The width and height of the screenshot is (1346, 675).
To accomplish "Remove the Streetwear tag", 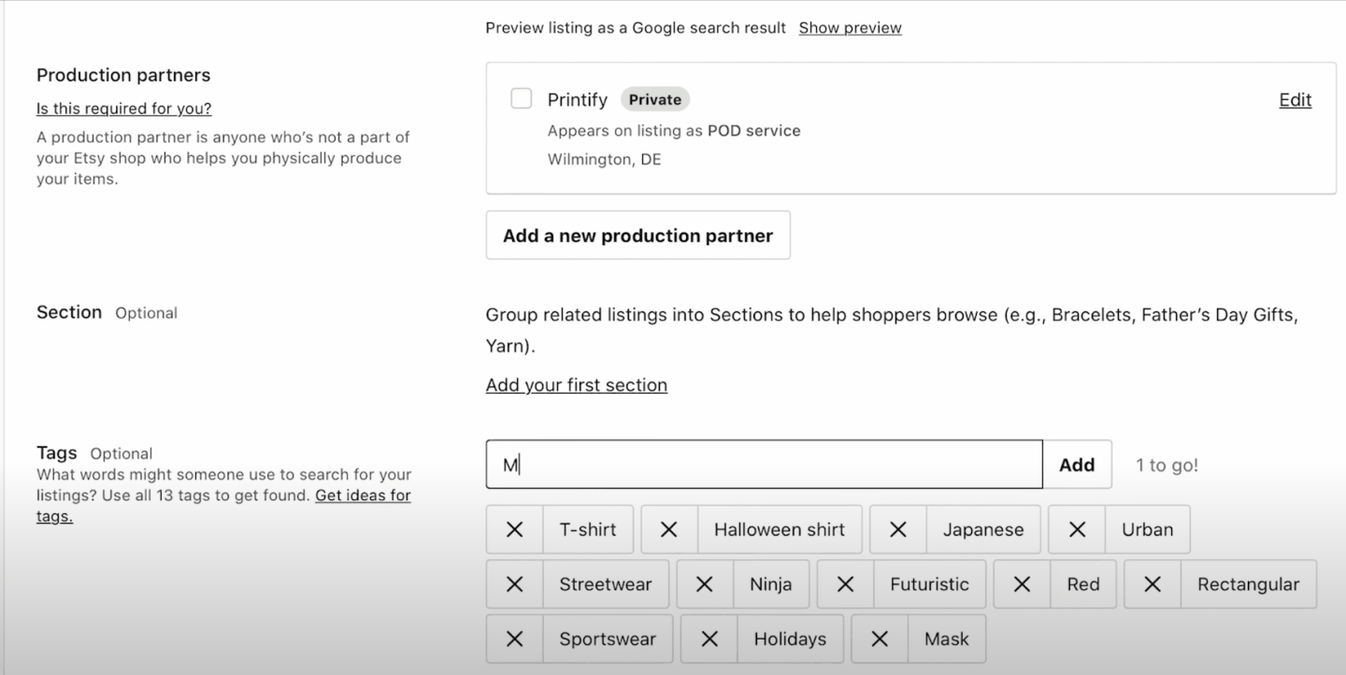I will [514, 584].
